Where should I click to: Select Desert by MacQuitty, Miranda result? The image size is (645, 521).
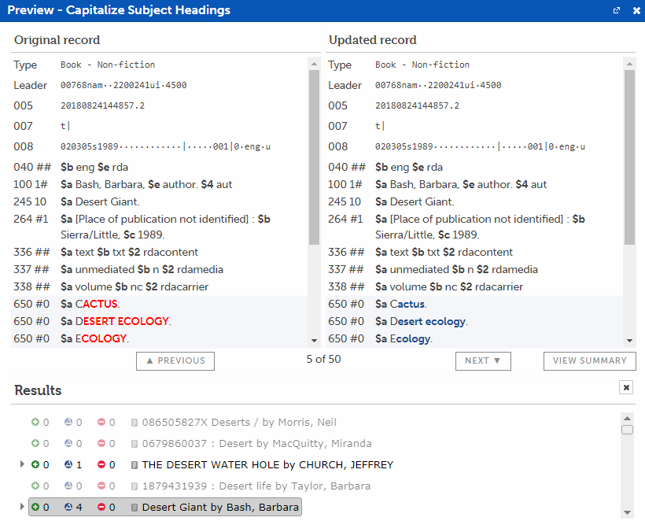click(256, 444)
